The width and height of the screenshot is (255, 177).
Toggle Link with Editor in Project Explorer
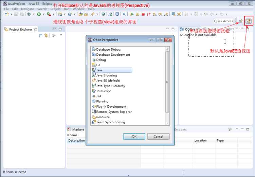(46, 35)
